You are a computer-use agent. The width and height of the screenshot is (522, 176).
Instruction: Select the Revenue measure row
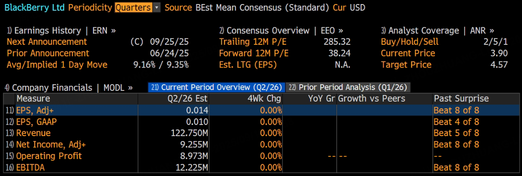click(261, 133)
